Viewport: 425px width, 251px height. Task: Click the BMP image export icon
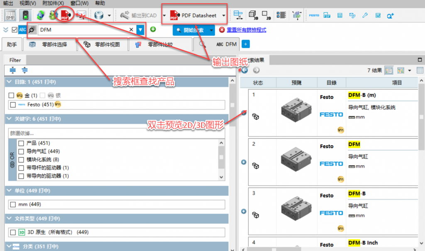point(10,15)
